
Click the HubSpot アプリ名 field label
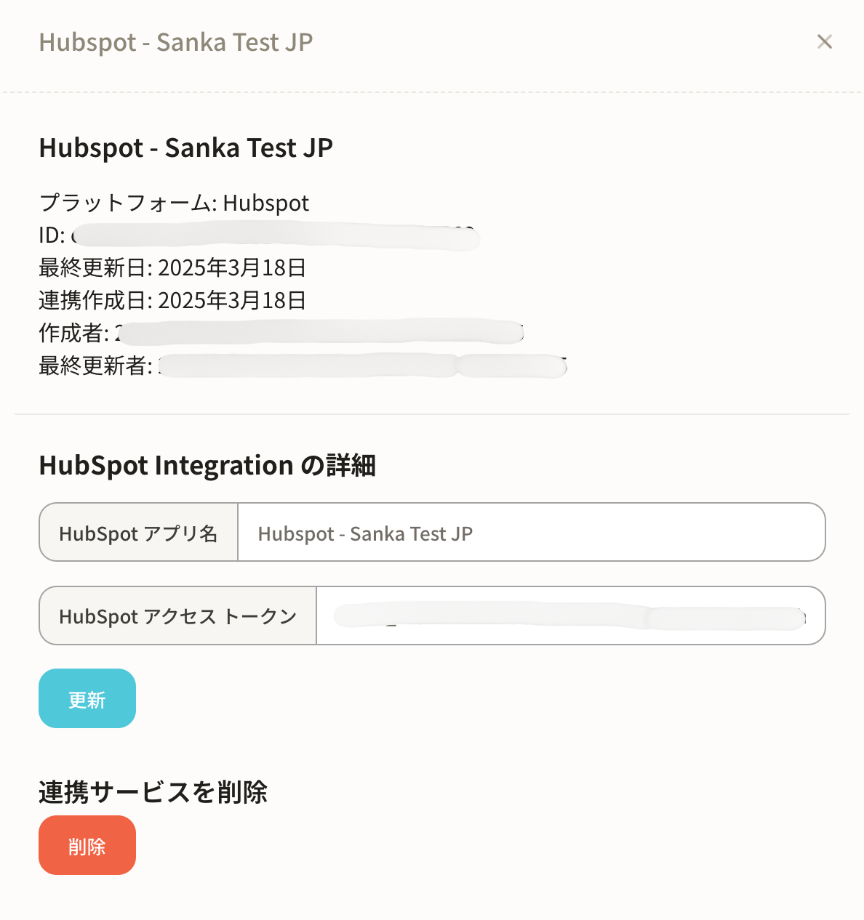coord(138,533)
